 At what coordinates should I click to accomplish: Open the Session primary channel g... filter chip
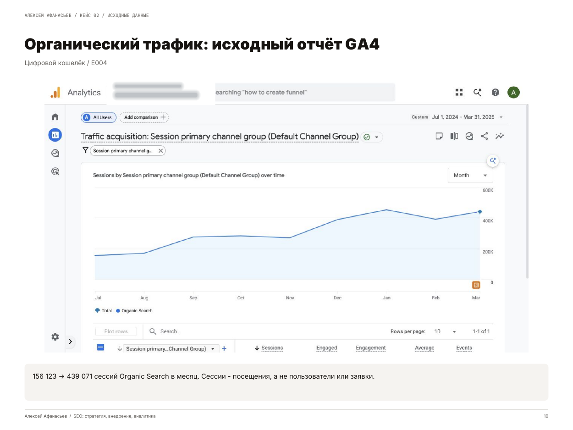(122, 151)
